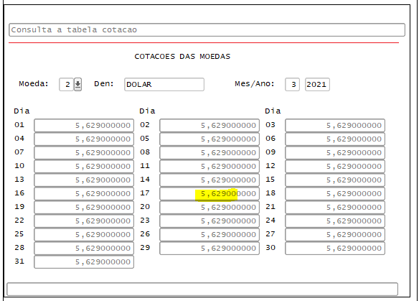Select the quotation field for day 15
This screenshot has width=419, height=301.
pos(335,180)
